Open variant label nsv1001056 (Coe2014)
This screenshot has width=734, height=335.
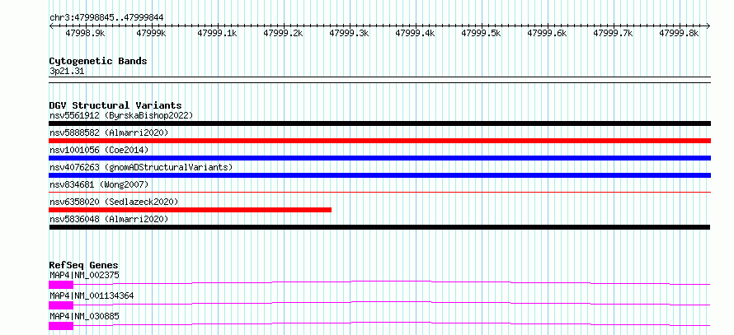[99, 150]
